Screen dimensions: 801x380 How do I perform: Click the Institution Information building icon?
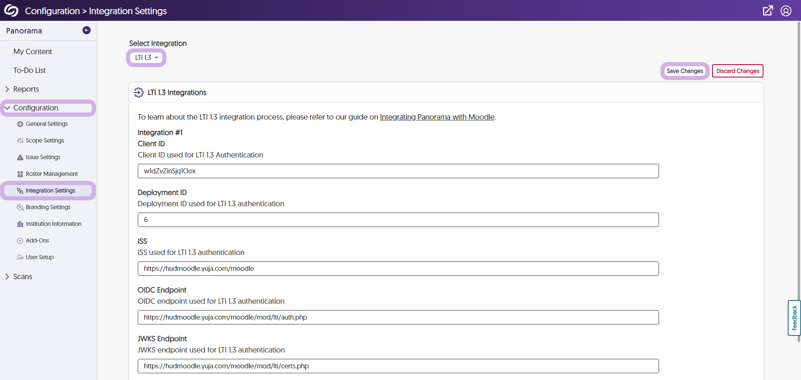(x=20, y=224)
